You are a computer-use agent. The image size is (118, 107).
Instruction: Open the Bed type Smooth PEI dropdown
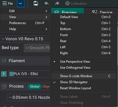[37, 48]
